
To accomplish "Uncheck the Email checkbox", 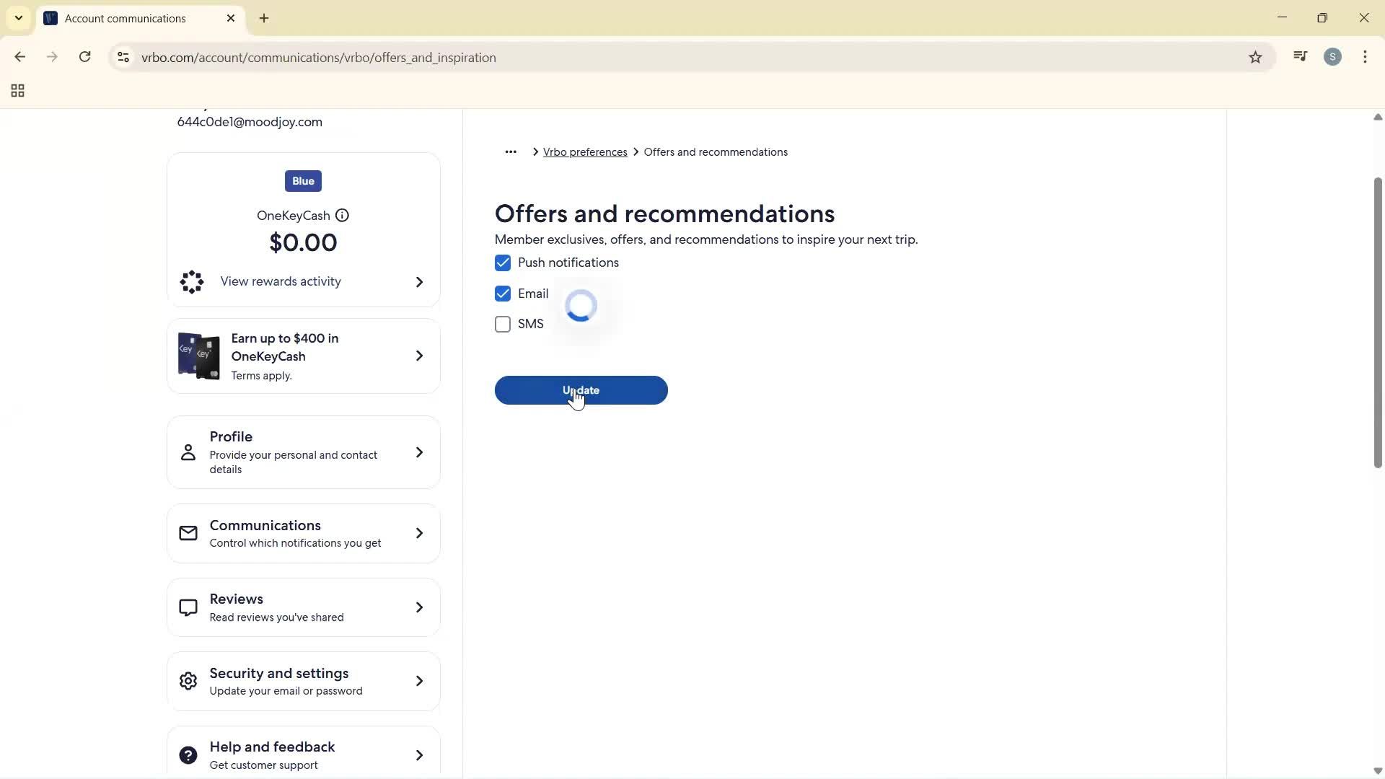I will click(502, 294).
